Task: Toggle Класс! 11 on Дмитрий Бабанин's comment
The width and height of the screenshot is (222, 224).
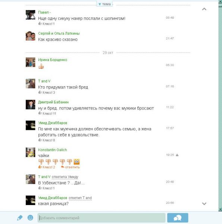Action: [47, 113]
